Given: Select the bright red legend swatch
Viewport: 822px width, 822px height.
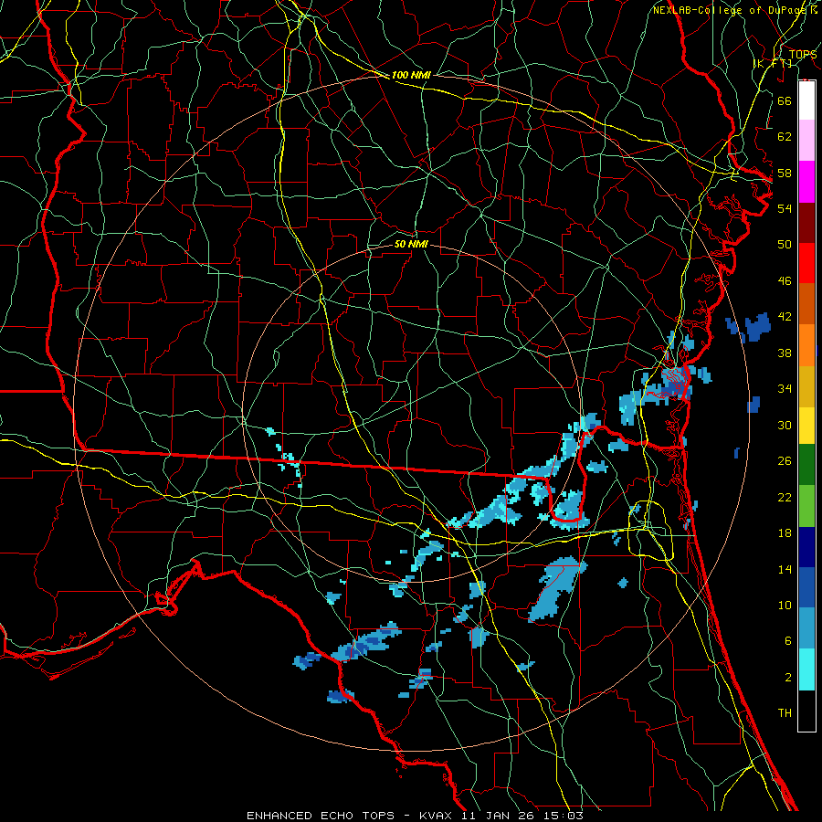Looking at the screenshot, I should click(x=806, y=263).
